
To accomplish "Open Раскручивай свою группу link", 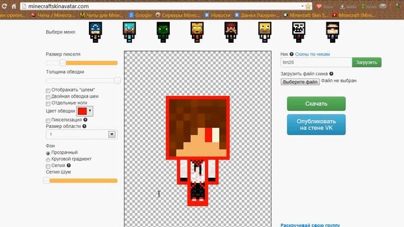I will 310,225.
